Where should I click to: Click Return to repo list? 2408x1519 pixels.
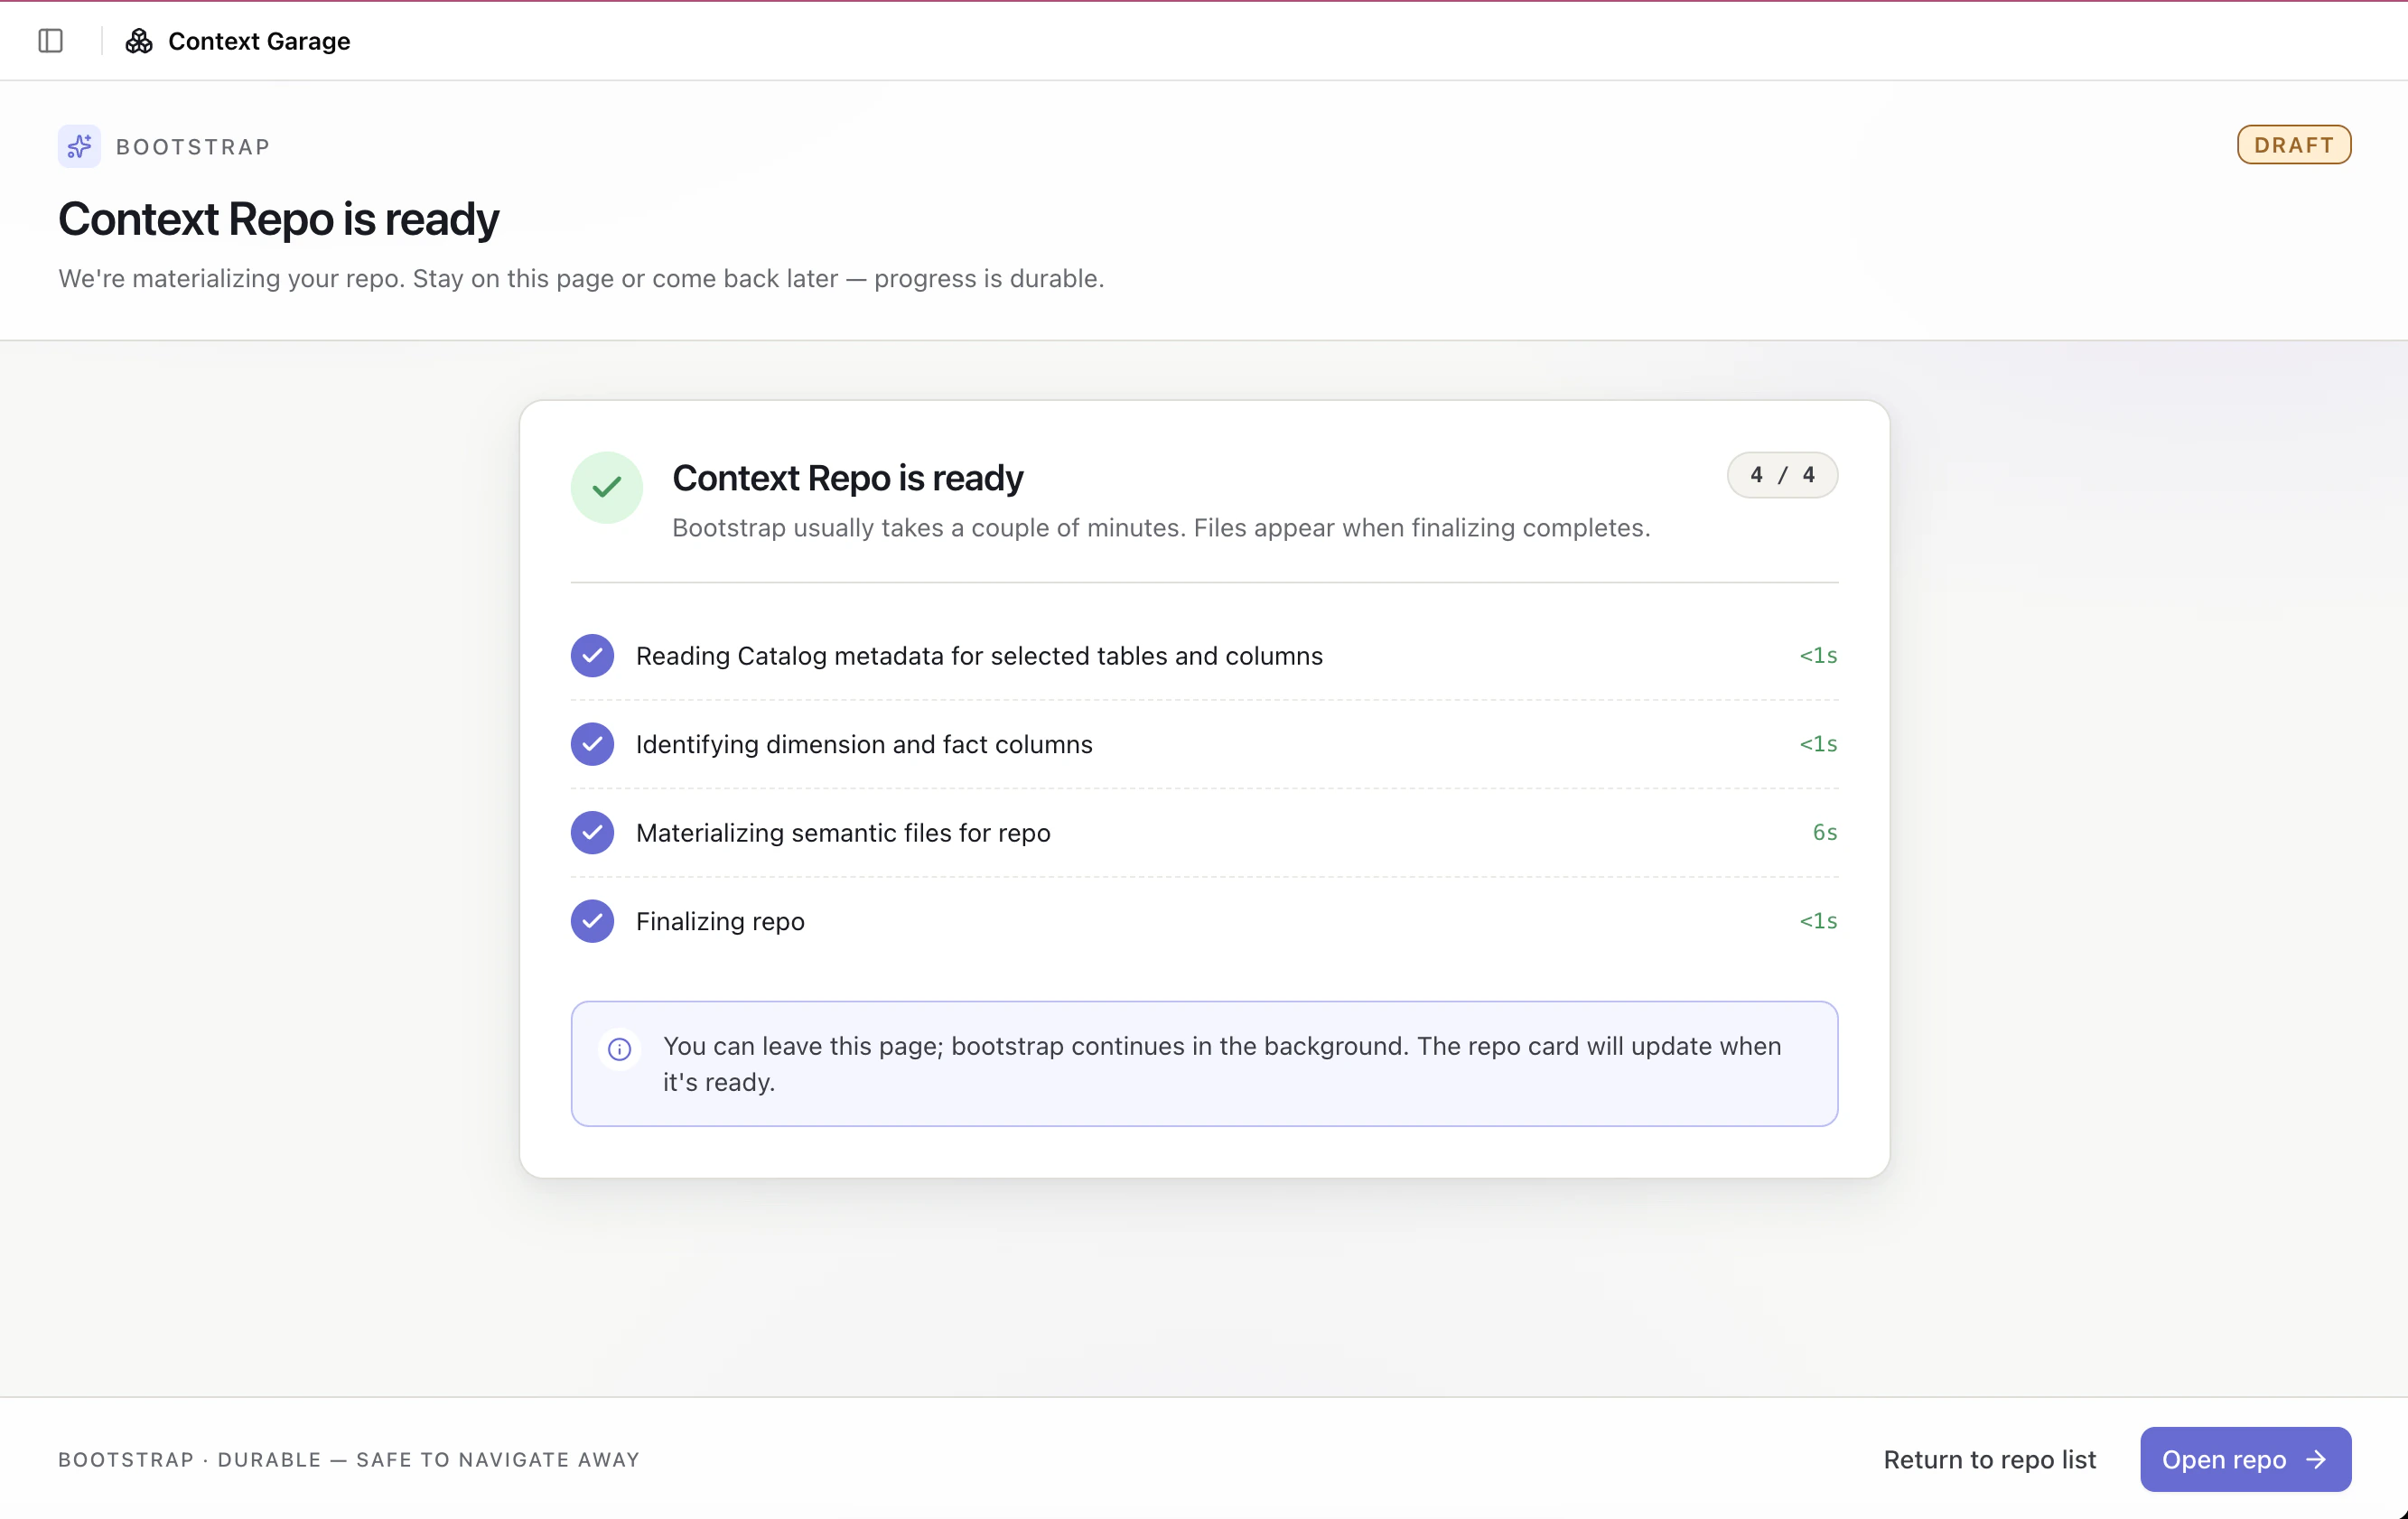point(1990,1460)
